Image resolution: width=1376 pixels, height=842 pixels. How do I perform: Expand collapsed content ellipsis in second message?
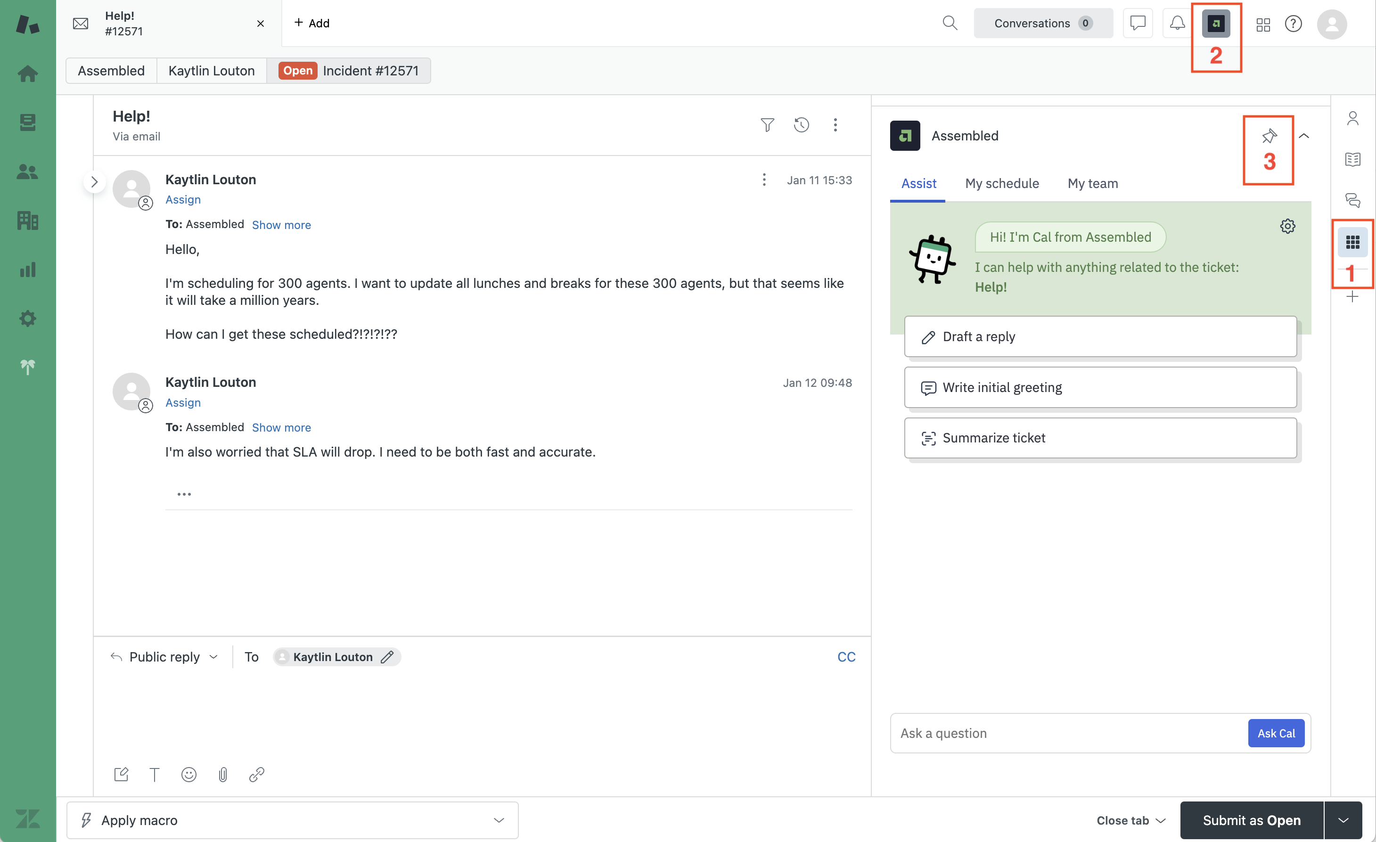pyautogui.click(x=184, y=494)
